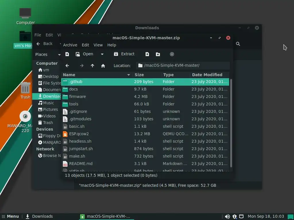
Task: Add files to archive icon
Action: (x=147, y=54)
